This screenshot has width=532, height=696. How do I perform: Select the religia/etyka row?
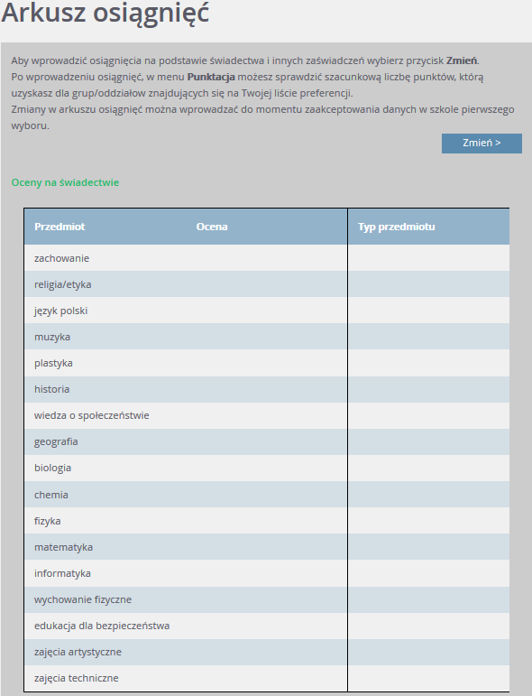pos(267,284)
